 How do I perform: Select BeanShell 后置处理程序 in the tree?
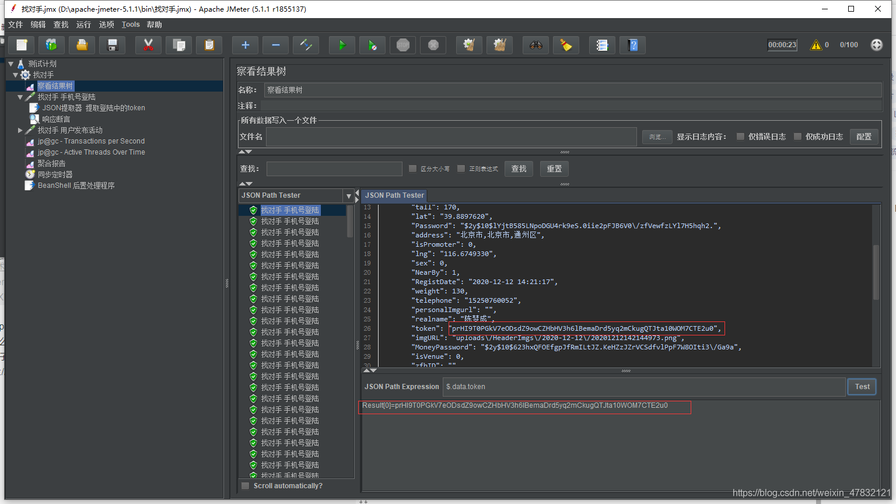[x=76, y=185]
